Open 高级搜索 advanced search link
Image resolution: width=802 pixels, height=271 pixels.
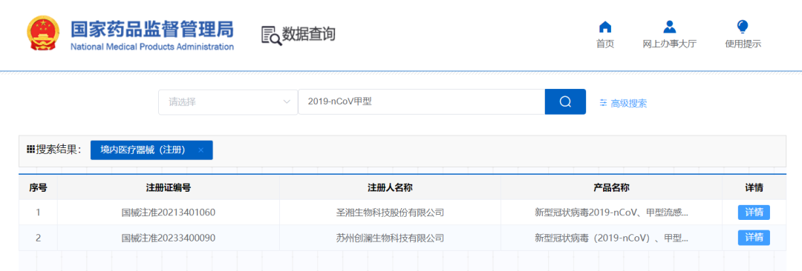click(x=629, y=103)
